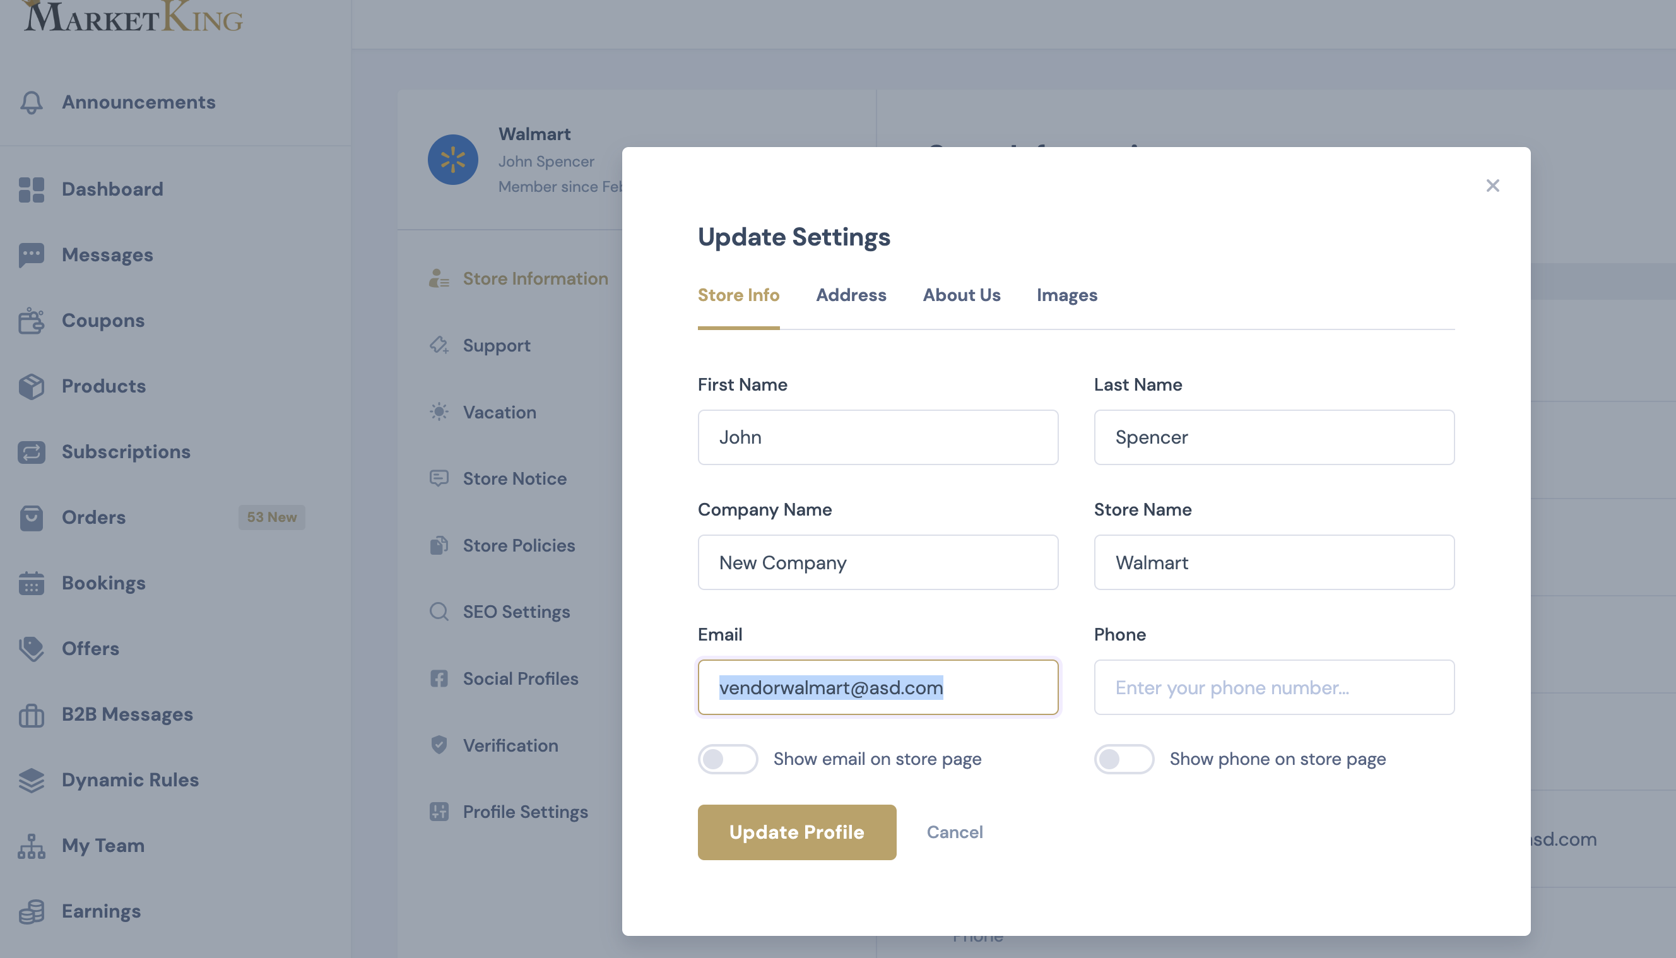The width and height of the screenshot is (1676, 958).
Task: Open the Coupons icon in sidebar
Action: (x=31, y=321)
